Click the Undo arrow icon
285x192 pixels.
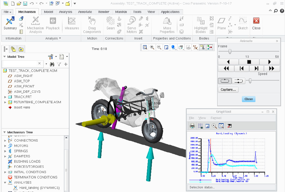coord(32,3)
